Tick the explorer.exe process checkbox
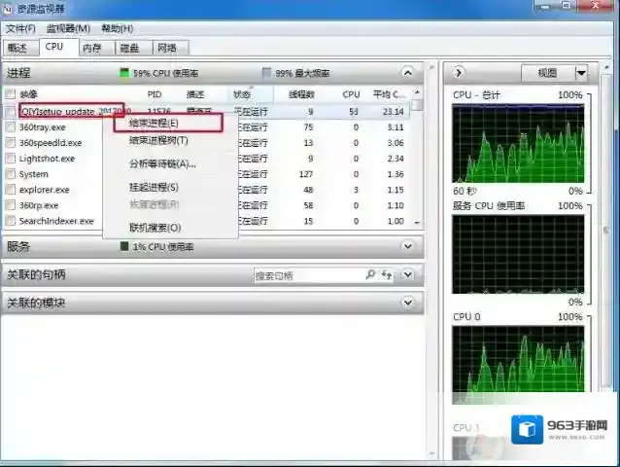The height and width of the screenshot is (467, 620). tap(10, 190)
